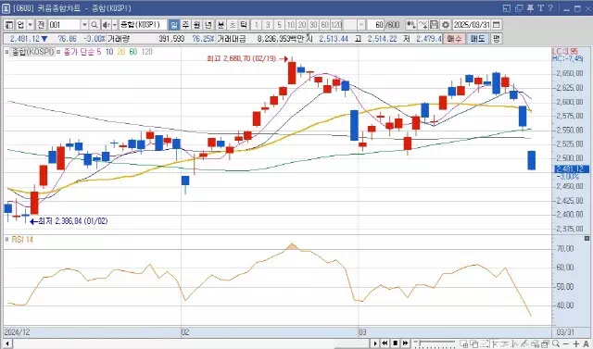The width and height of the screenshot is (593, 349).
Task: Click the minus zoom-out icon at bottom right
Action: [x=566, y=343]
